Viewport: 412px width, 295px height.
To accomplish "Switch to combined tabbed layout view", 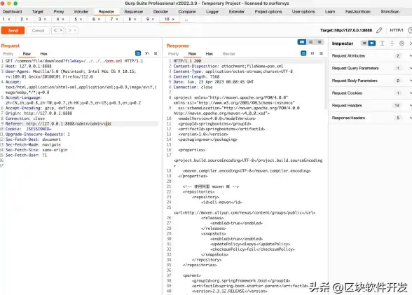I will (320, 42).
